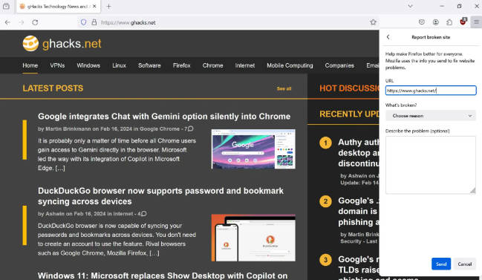
Task: Open the Pocket save icon
Action: pyautogui.click(x=422, y=22)
